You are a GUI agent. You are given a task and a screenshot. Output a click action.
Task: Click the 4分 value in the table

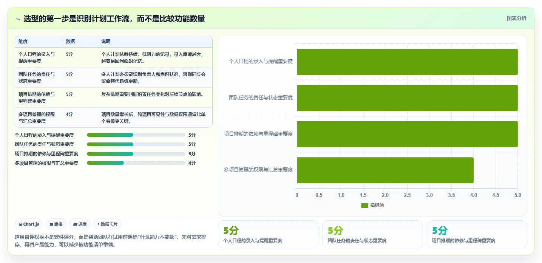[x=69, y=114]
